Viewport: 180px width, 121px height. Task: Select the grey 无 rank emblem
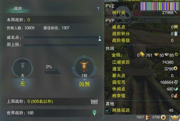coord(23,68)
